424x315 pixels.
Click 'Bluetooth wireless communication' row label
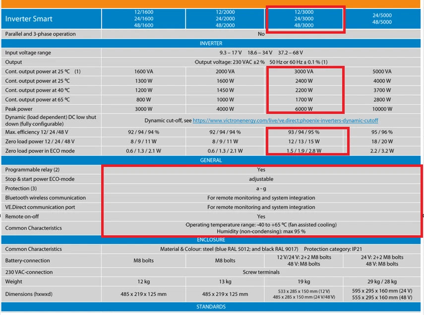46,198
